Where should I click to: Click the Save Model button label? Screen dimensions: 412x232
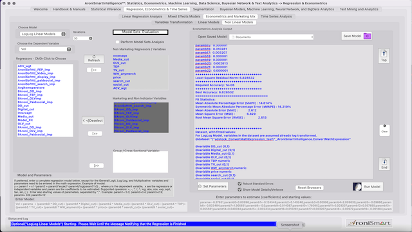[352, 36]
